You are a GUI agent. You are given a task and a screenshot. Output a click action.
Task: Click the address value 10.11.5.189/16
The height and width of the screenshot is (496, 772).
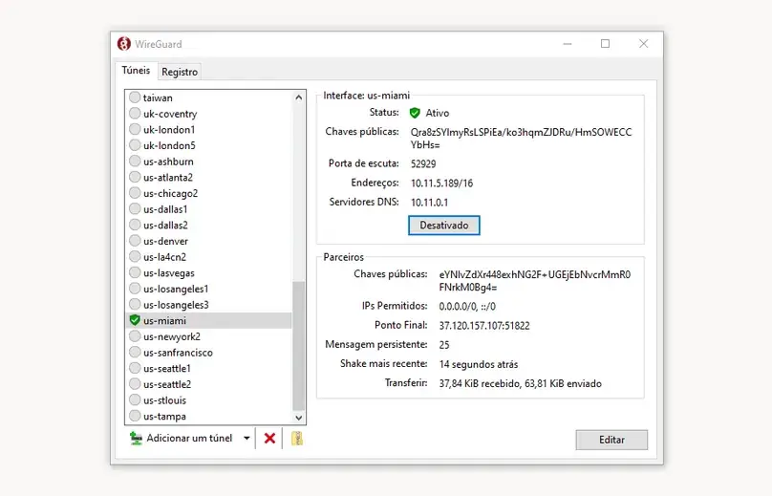click(x=441, y=183)
